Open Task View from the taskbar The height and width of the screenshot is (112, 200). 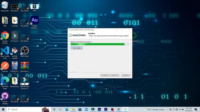60,109
